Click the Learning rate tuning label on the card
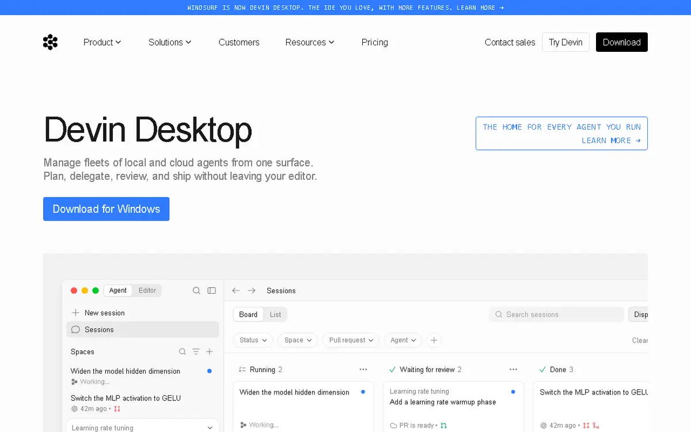Screen dimensions: 691x432 tap(419, 392)
